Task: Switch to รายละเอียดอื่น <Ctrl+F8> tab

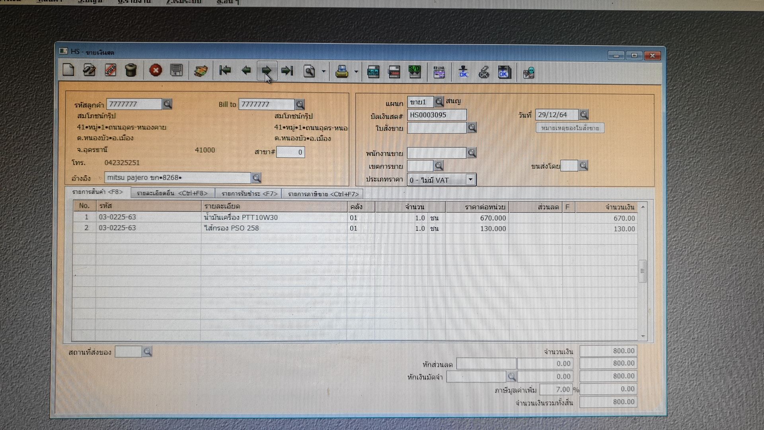Action: (x=172, y=193)
